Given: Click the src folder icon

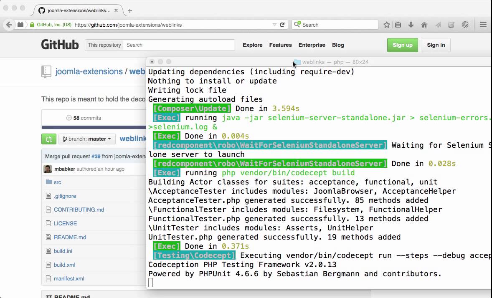Looking at the screenshot, I should pos(48,182).
